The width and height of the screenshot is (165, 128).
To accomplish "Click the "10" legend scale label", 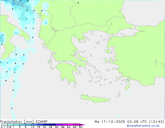I will click(33, 127).
